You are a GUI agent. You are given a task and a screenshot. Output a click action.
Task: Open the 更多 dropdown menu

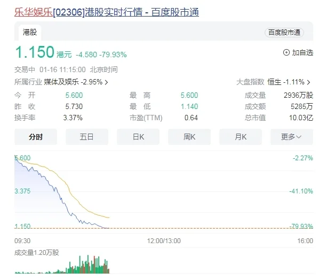coord(292,137)
